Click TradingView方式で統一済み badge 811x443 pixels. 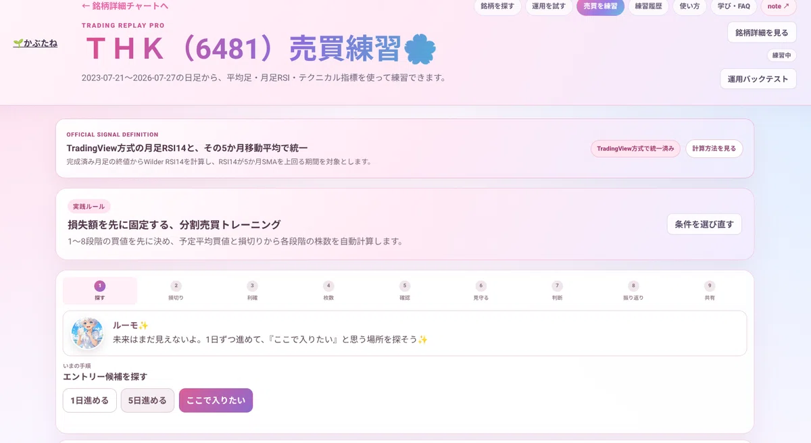pos(635,149)
